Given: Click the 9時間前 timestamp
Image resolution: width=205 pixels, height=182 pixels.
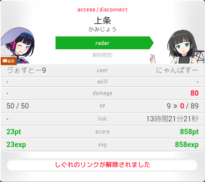Looking at the screenshot, I should pyautogui.click(x=102, y=55).
